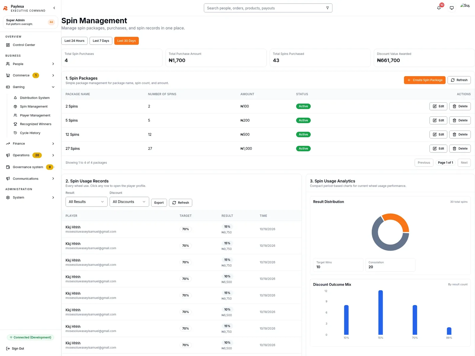The height and width of the screenshot is (356, 475).
Task: Refresh the Spin Usage Records list
Action: pyautogui.click(x=180, y=203)
